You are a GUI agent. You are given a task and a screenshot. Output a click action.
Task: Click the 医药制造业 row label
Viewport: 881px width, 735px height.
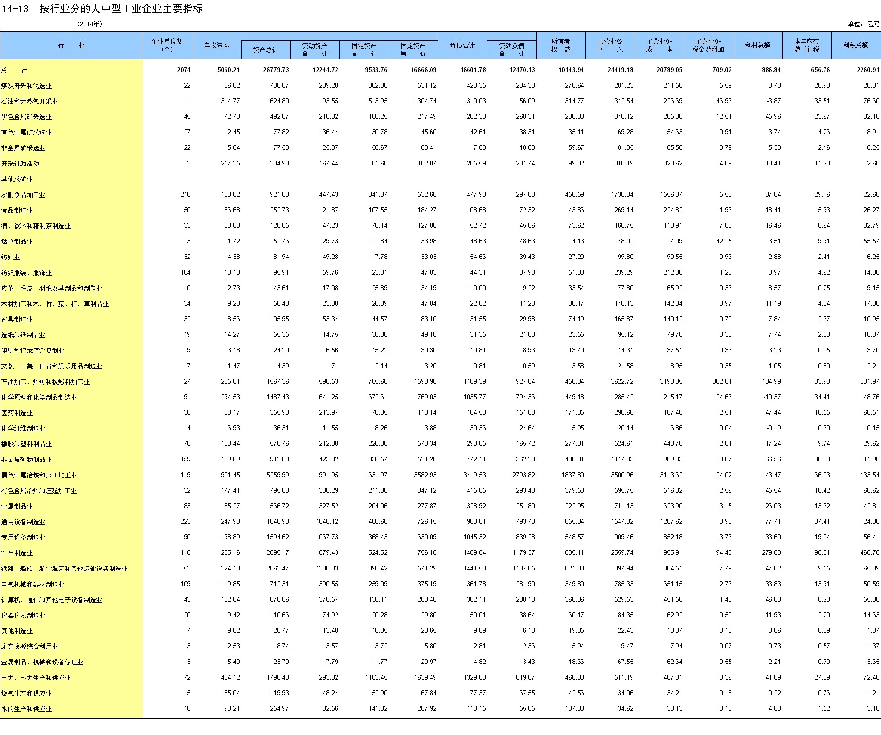tap(17, 413)
